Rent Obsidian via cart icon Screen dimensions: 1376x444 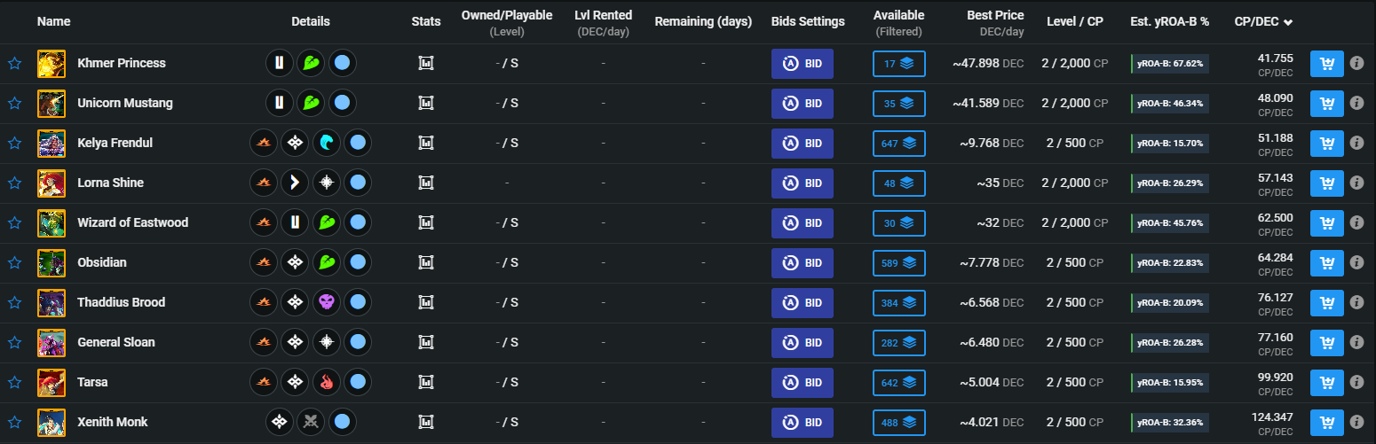1327,263
